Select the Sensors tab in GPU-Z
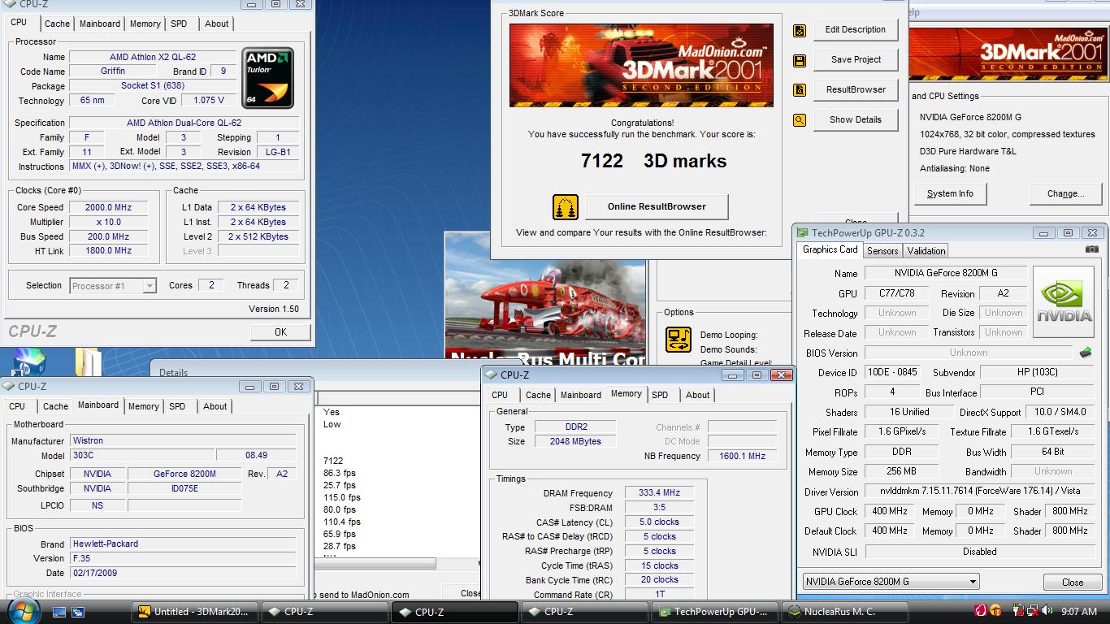 pos(882,251)
